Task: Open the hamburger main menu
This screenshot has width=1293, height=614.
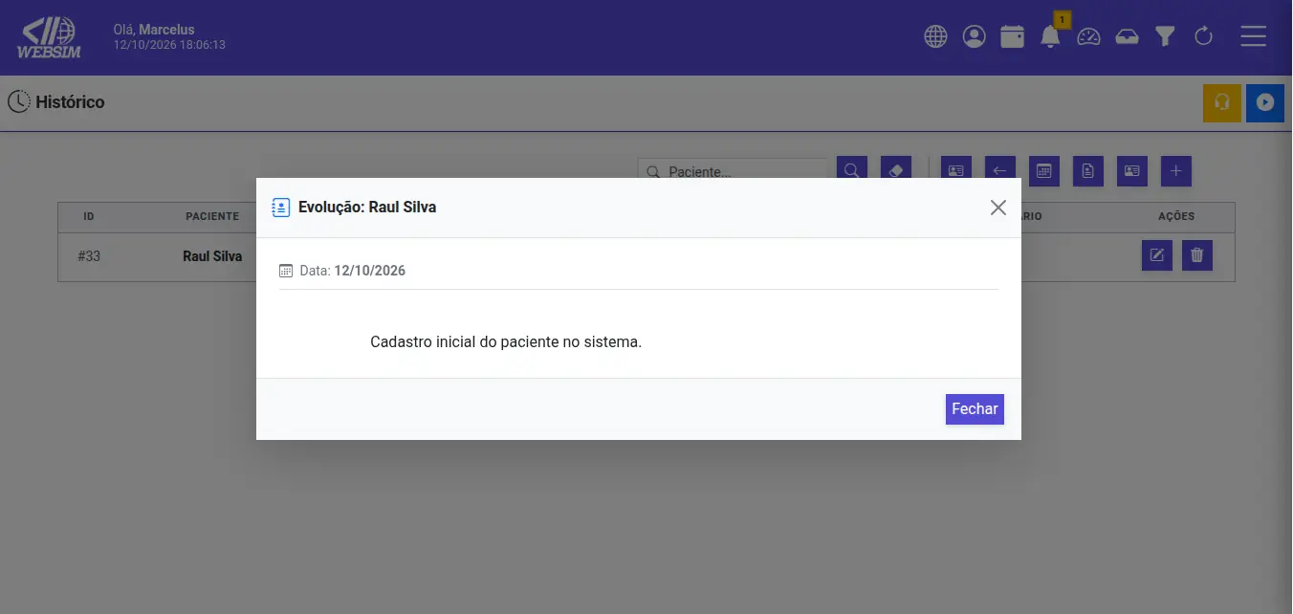Action: coord(1253,36)
